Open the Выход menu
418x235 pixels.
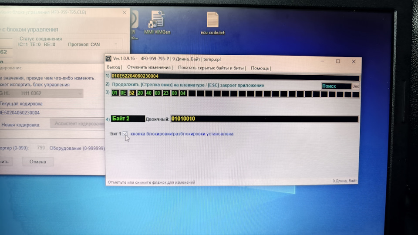point(113,67)
